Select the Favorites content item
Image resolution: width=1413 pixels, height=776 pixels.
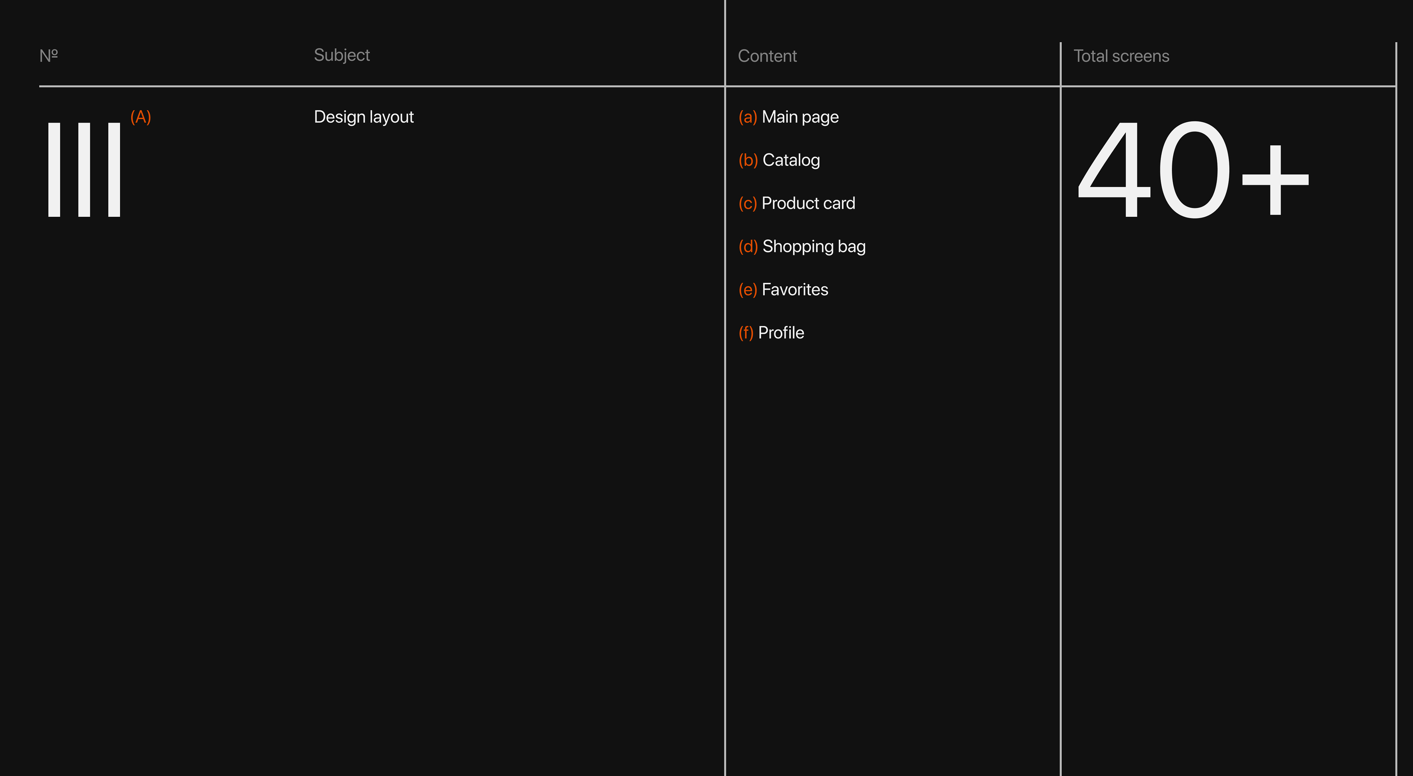[795, 290]
